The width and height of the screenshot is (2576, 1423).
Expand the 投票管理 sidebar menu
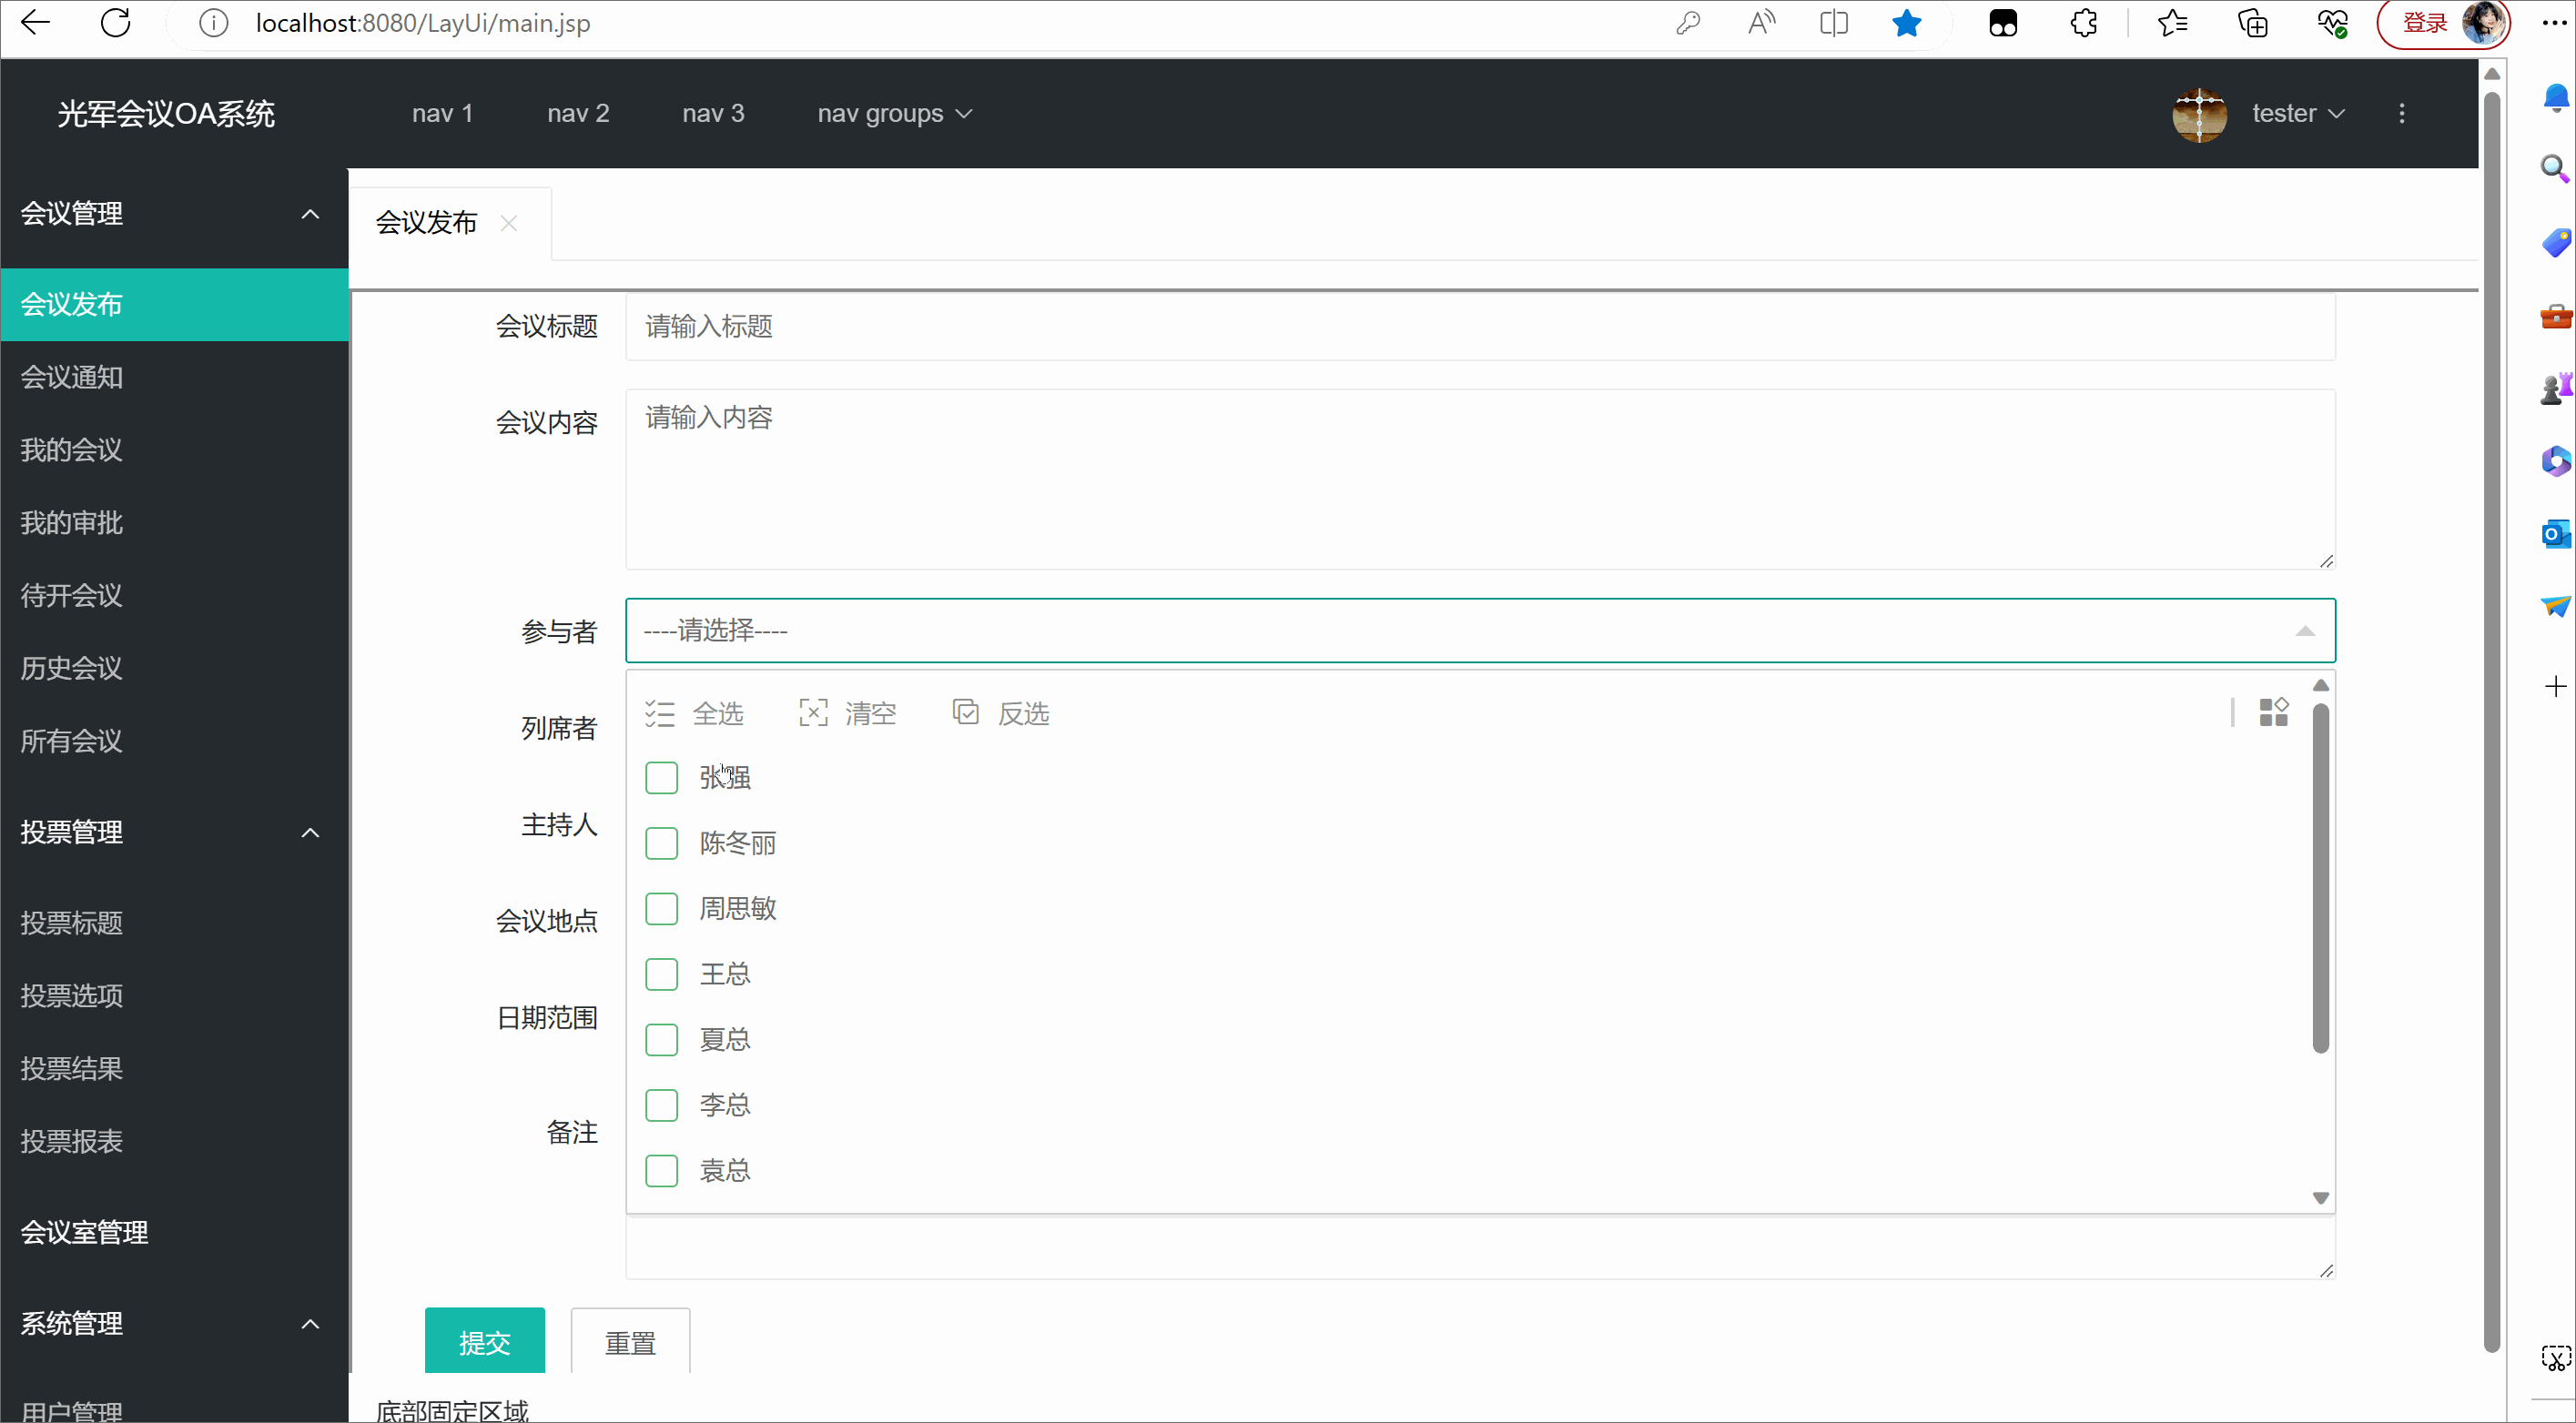point(172,833)
